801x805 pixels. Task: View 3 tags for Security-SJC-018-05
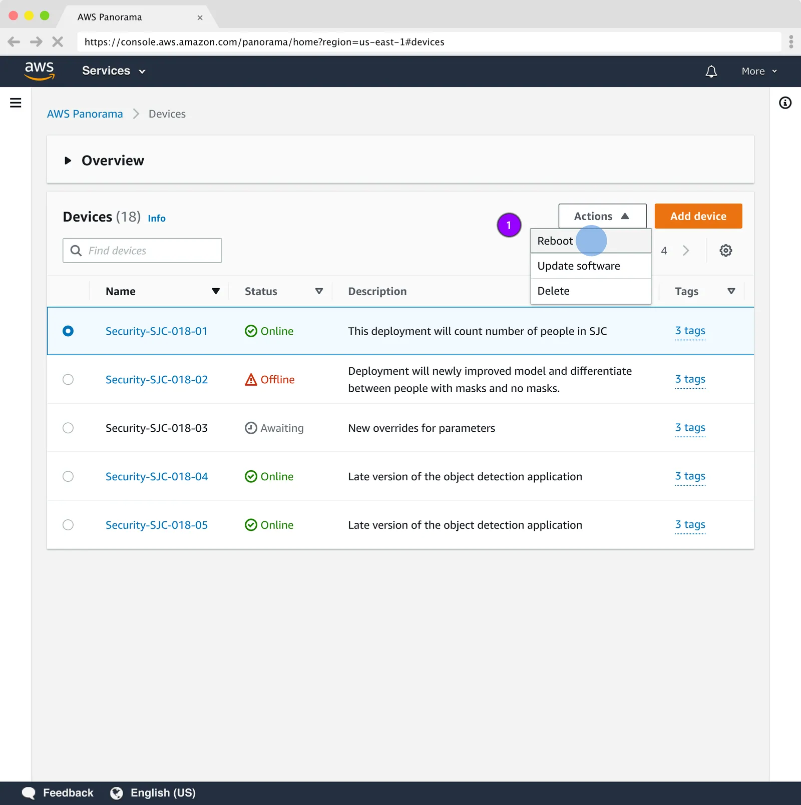coord(690,525)
